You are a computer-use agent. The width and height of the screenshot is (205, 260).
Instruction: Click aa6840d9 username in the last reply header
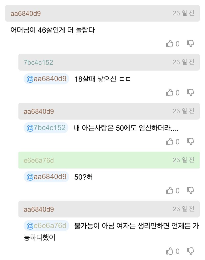39,209
